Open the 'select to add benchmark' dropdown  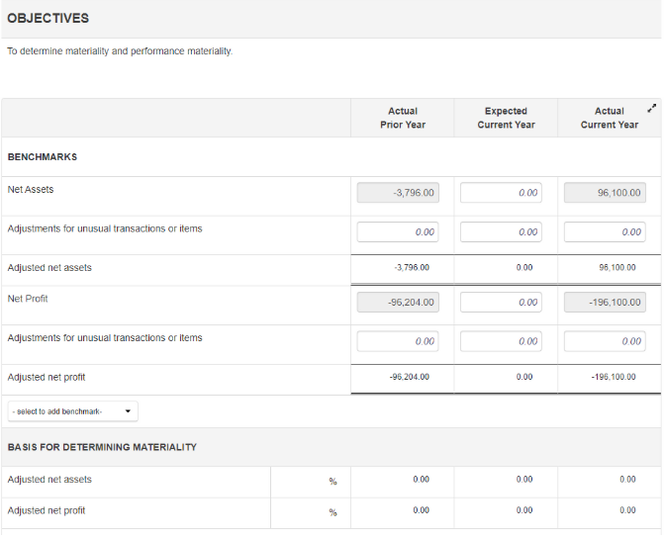[72, 411]
